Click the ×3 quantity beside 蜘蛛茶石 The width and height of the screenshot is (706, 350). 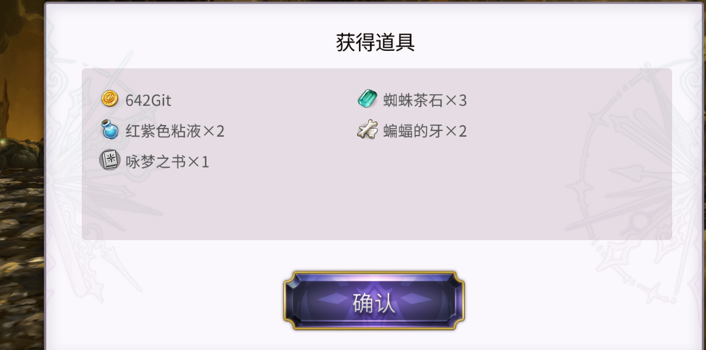point(456,101)
